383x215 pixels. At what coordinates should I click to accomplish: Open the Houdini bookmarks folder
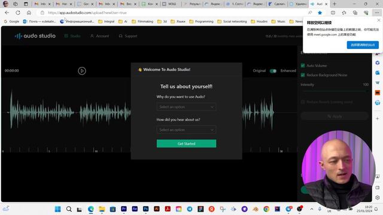259,21
